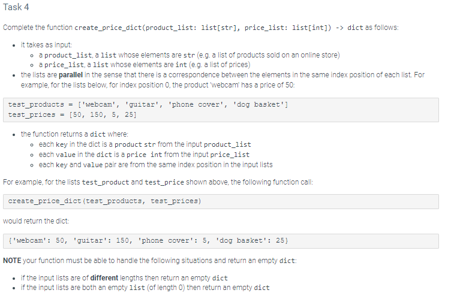Click the 'Task 4' heading
Image resolution: width=454 pixels, height=296 pixels.
tap(16, 7)
